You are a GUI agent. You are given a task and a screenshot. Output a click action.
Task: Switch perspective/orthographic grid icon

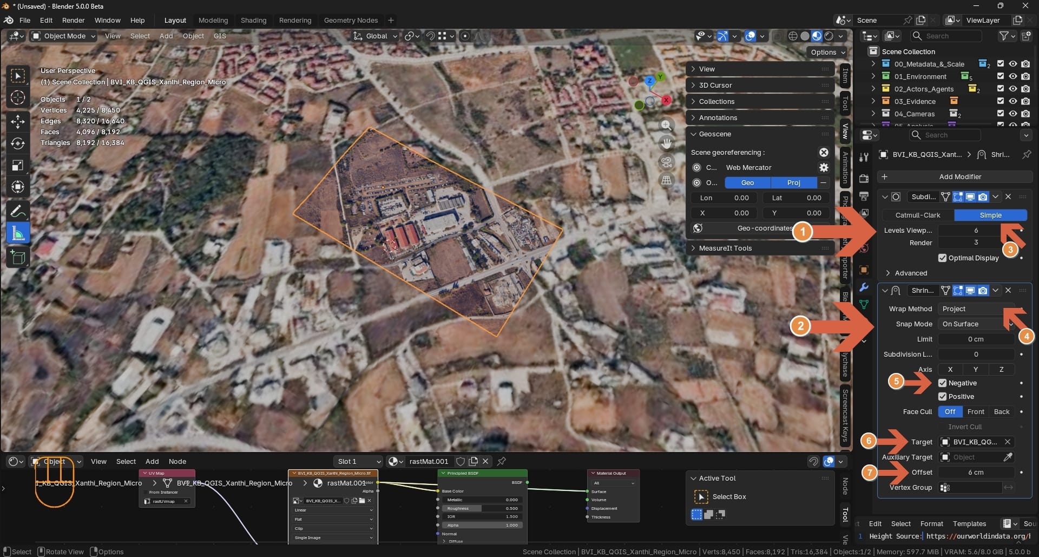click(667, 180)
